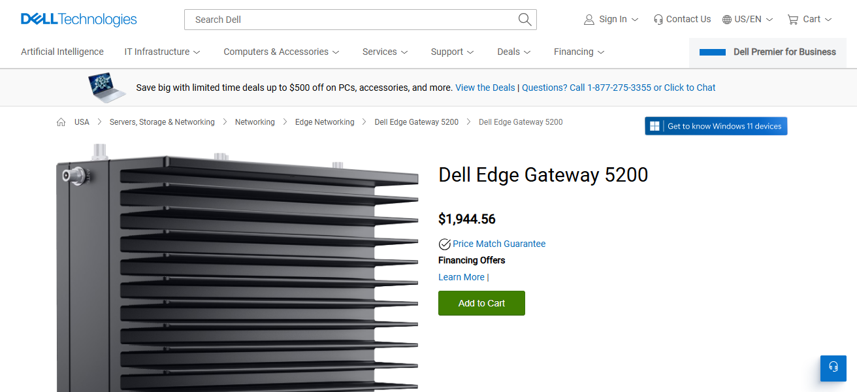The width and height of the screenshot is (857, 392).
Task: Click the globe icon for region settings
Action: 727,19
